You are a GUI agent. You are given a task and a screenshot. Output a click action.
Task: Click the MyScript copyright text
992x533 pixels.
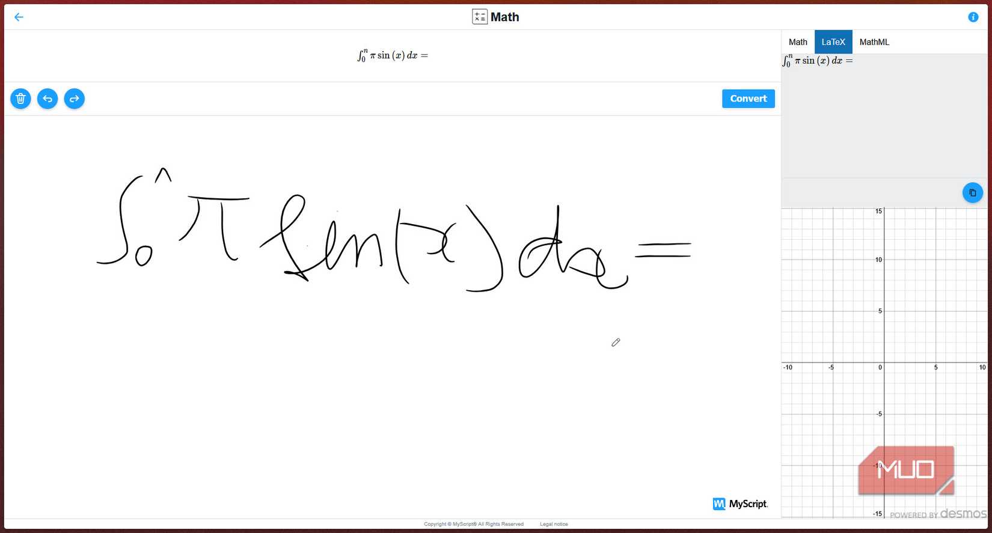click(474, 524)
